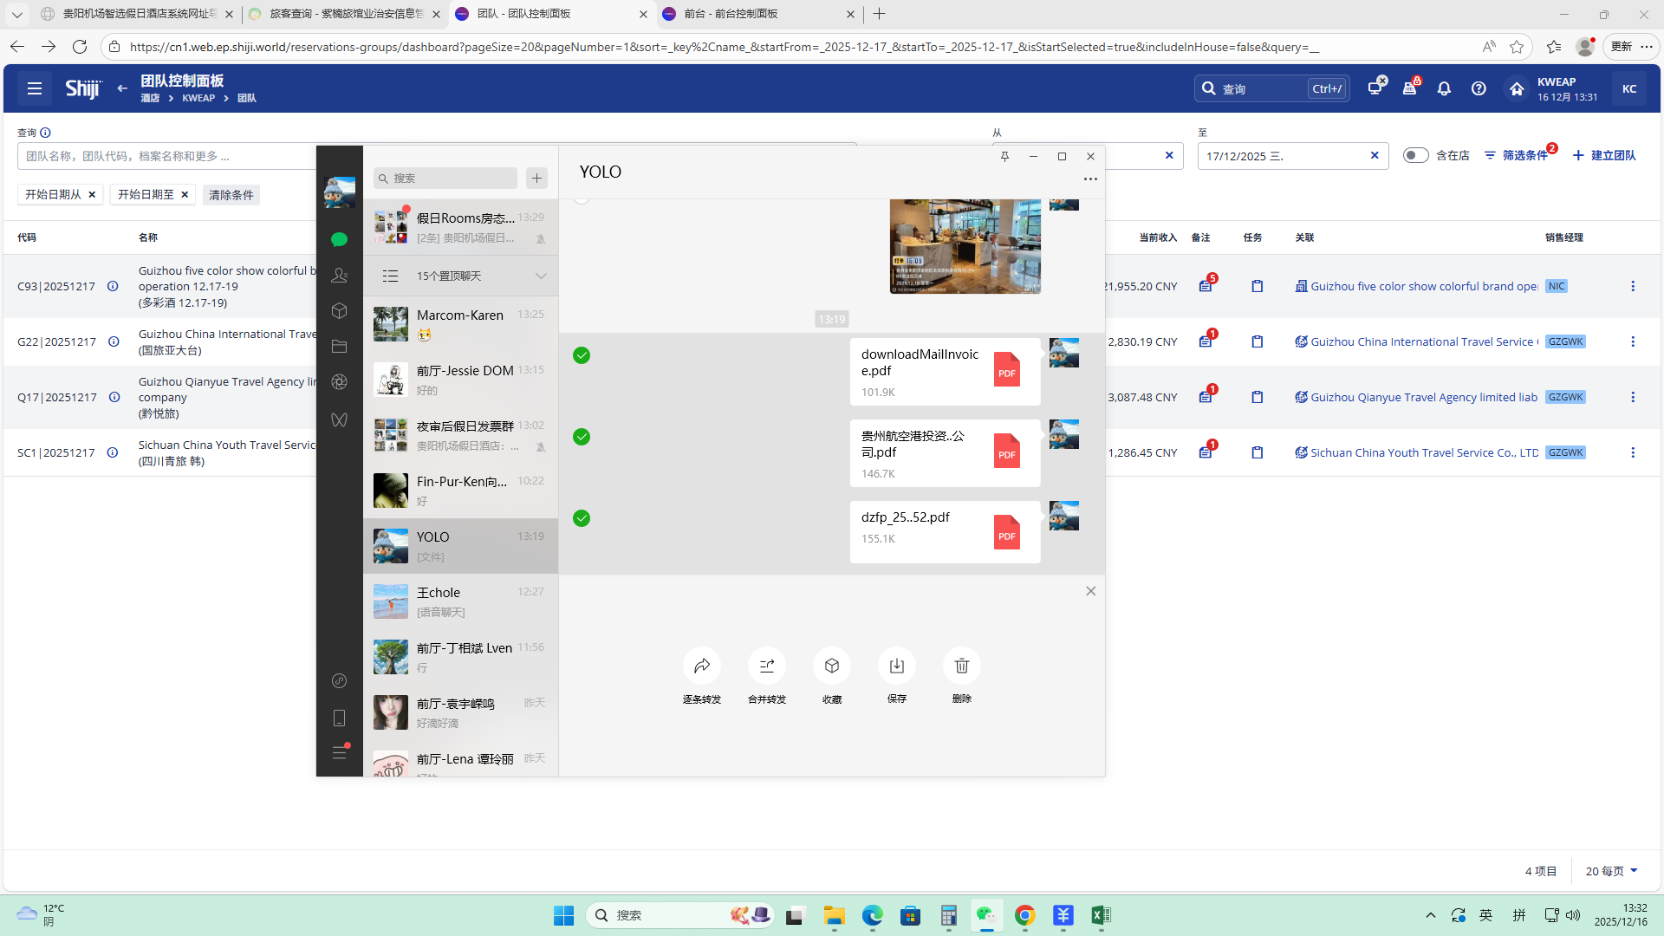Click the collect (收藏) cube icon

831,666
